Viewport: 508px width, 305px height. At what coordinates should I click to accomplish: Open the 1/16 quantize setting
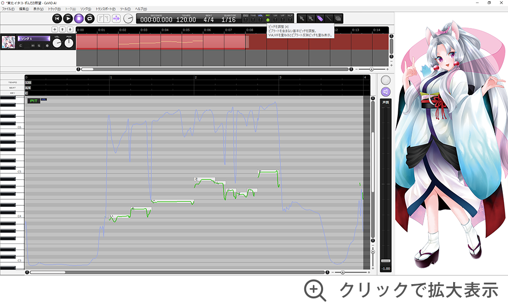[229, 20]
